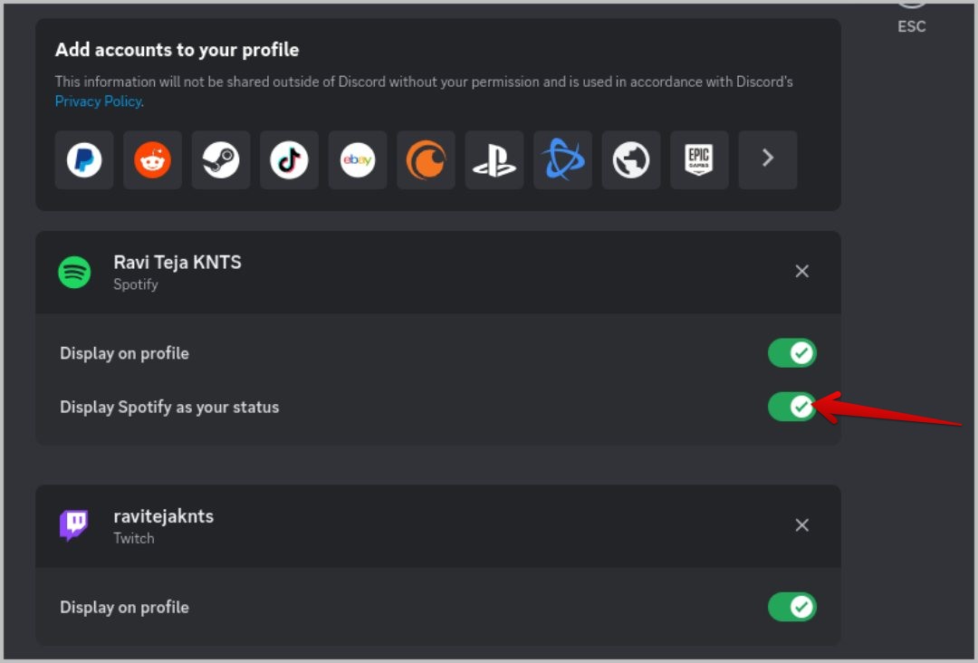Viewport: 978px width, 663px height.
Task: Select the Ravi Teja KNTS account name
Action: point(177,263)
